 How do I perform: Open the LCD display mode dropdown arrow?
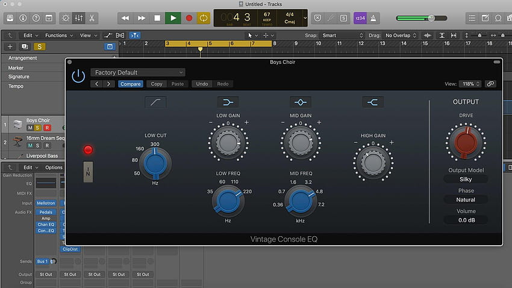coord(305,18)
